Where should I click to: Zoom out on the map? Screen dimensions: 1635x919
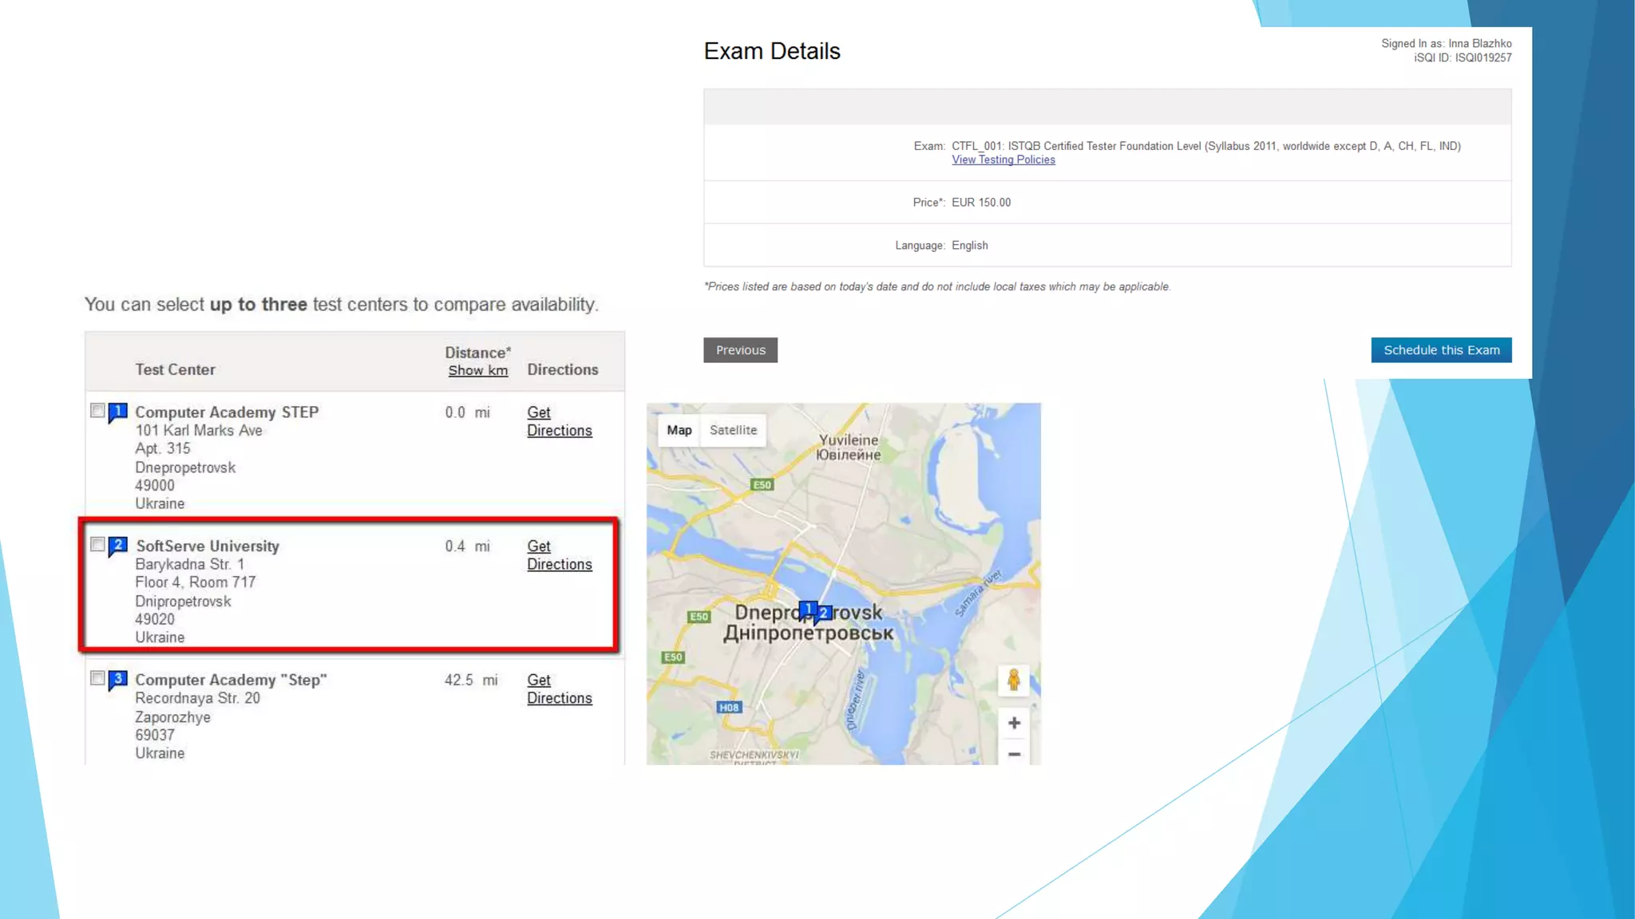(1013, 754)
